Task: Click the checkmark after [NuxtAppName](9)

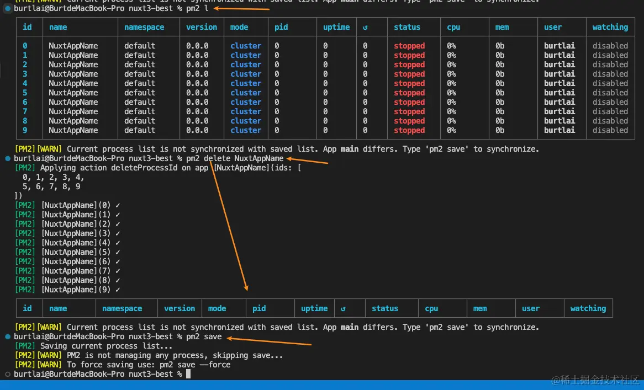Action: [118, 290]
